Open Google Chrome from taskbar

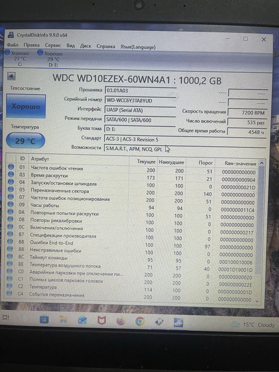point(140,322)
